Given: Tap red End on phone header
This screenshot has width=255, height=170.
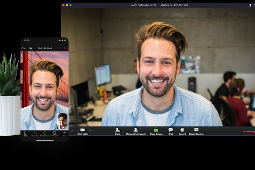Looking at the screenshot, I should click(x=66, y=48).
